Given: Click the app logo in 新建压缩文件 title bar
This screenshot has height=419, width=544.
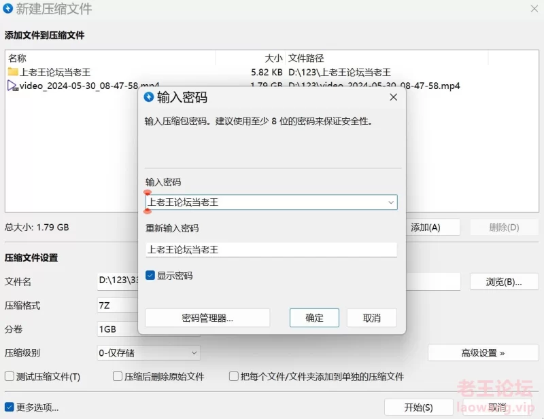Looking at the screenshot, I should click(7, 10).
